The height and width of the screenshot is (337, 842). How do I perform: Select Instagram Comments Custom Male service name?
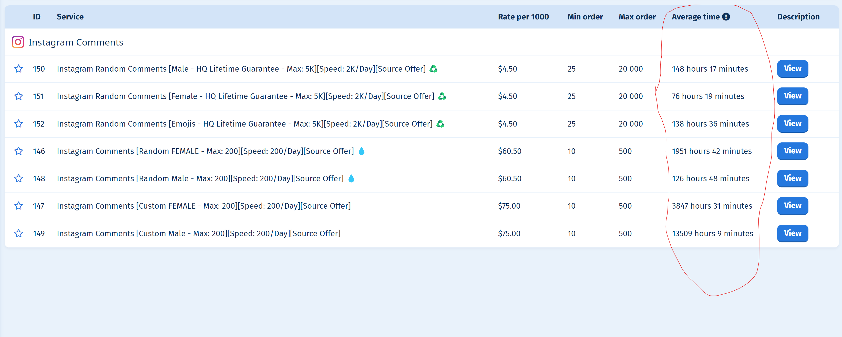point(199,234)
